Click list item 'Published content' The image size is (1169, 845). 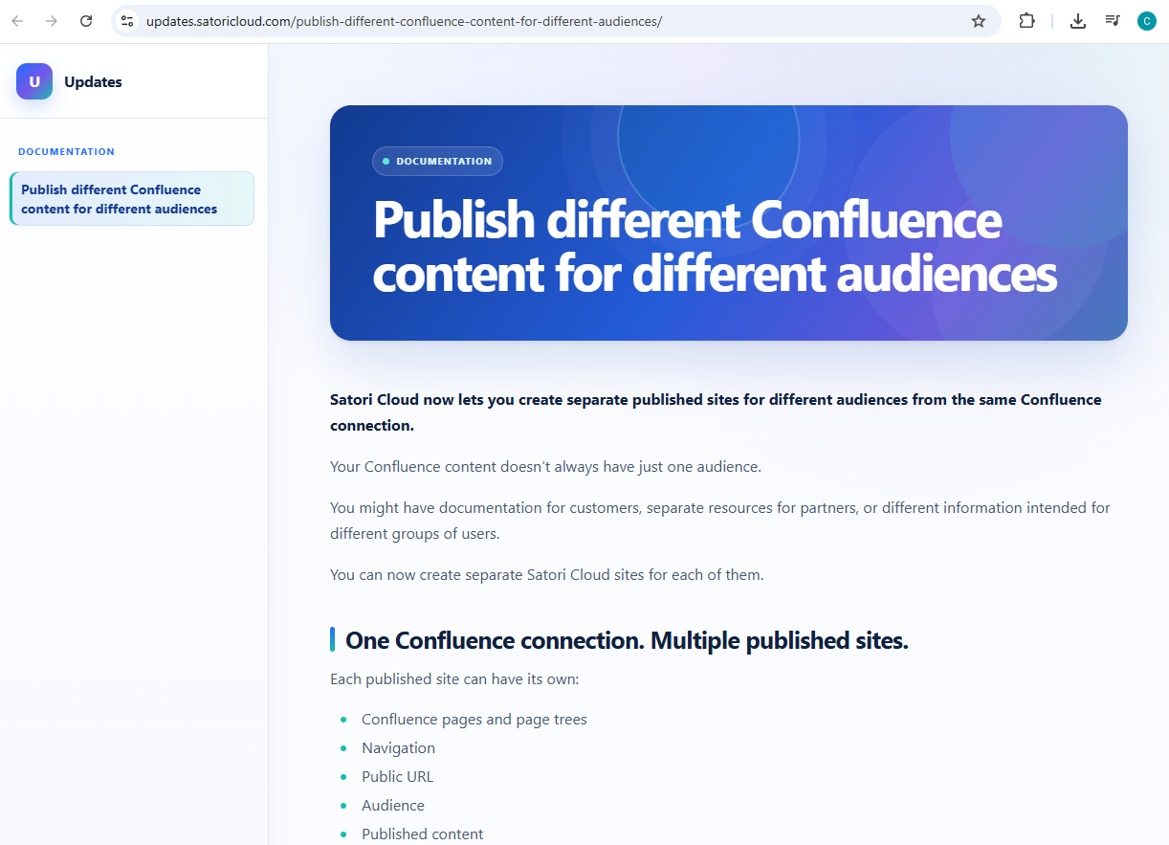coord(423,834)
